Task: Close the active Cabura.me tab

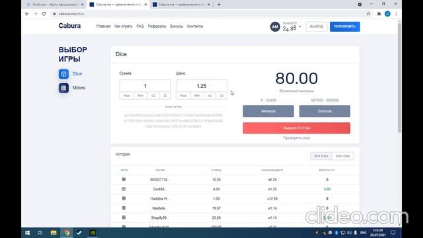Action: [145, 5]
